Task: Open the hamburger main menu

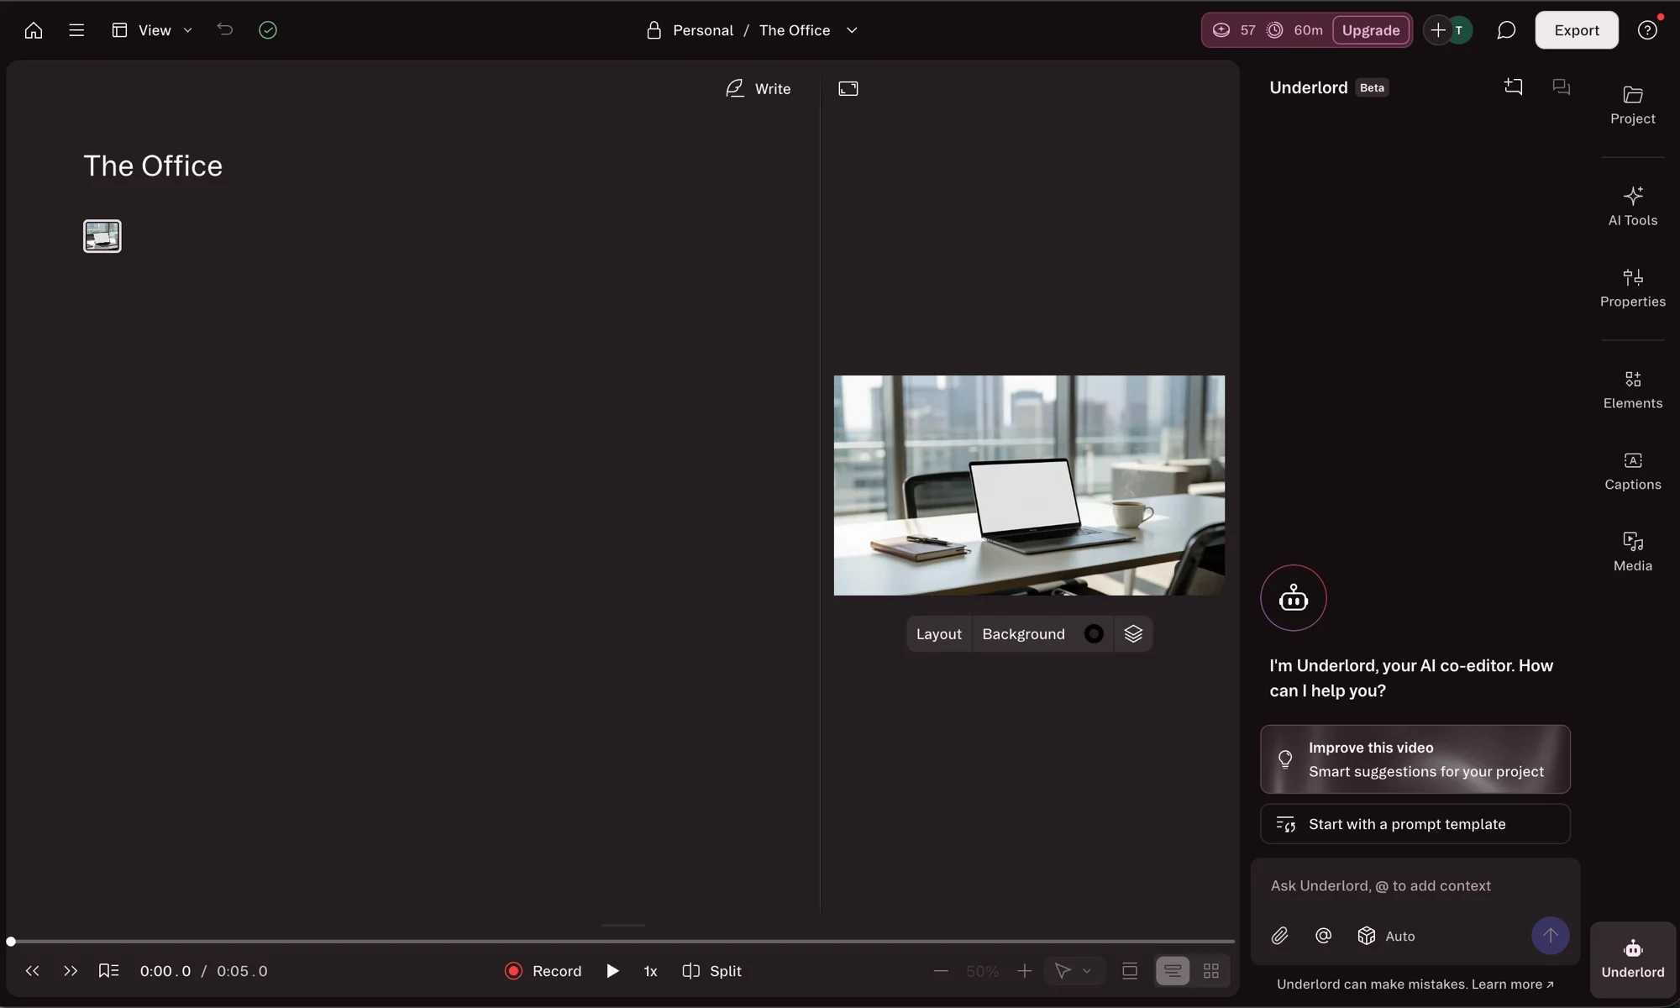Action: (x=76, y=30)
